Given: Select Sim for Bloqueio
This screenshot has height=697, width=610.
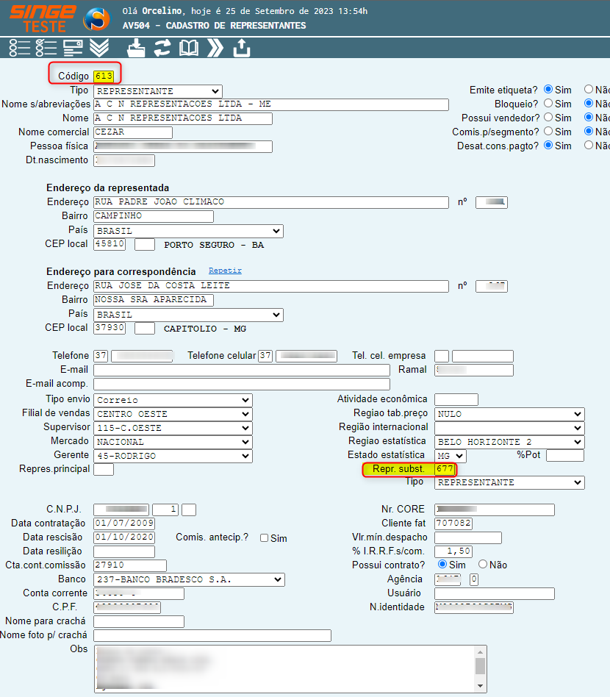Looking at the screenshot, I should pos(548,104).
